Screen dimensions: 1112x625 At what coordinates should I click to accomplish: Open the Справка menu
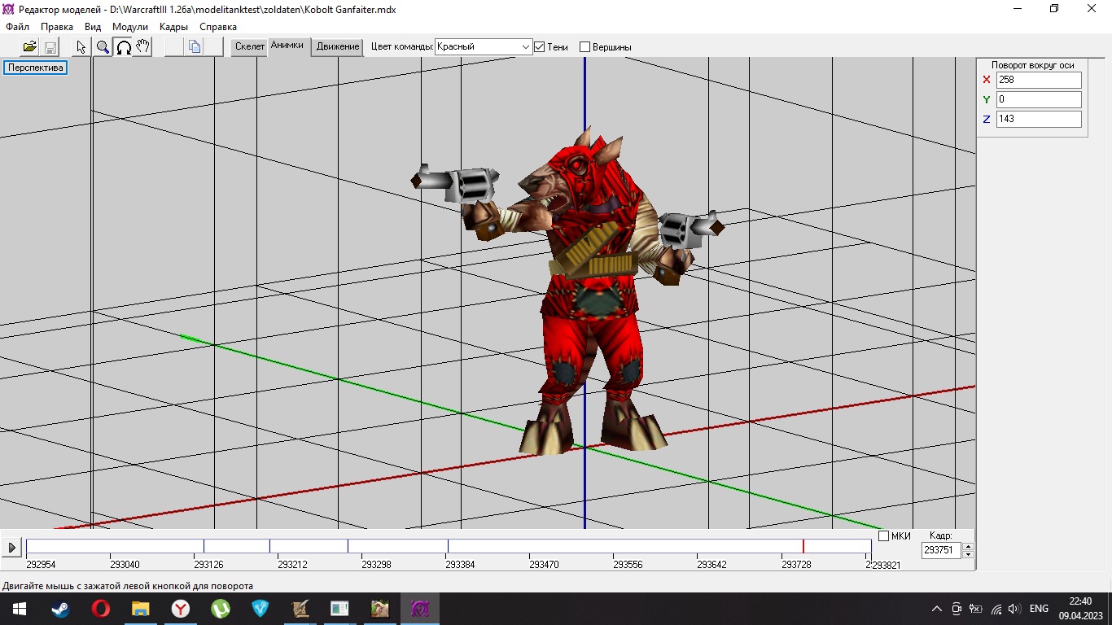[218, 27]
